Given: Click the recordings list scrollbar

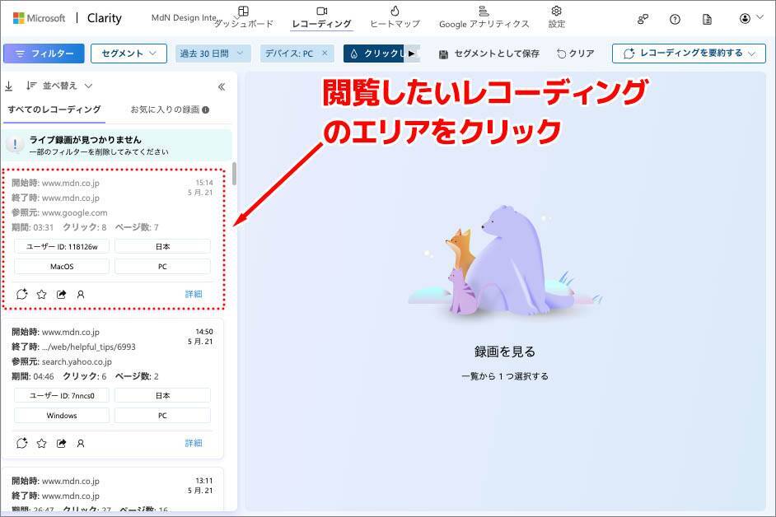Looking at the screenshot, I should [234, 174].
